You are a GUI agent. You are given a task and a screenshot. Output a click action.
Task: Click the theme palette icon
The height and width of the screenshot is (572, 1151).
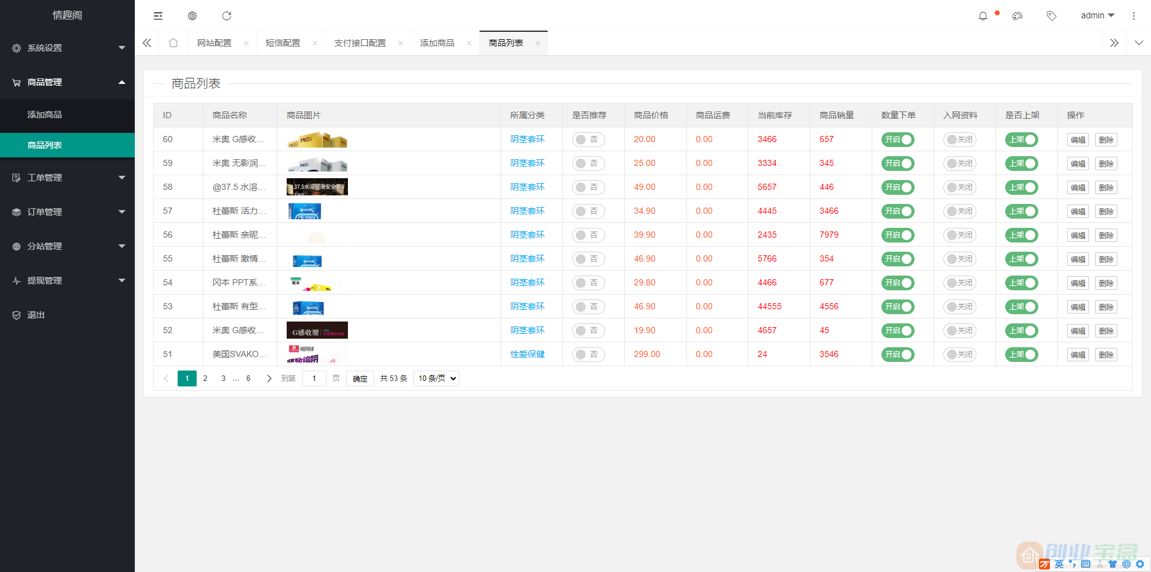click(1018, 15)
